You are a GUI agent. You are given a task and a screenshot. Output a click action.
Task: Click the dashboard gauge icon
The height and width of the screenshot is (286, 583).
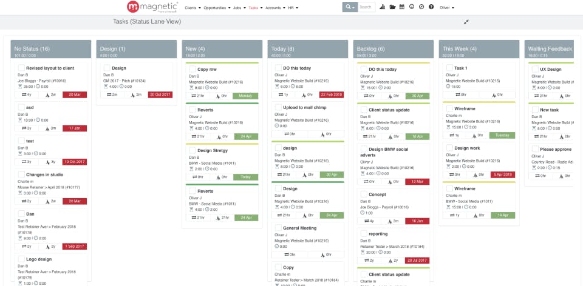coord(412,7)
